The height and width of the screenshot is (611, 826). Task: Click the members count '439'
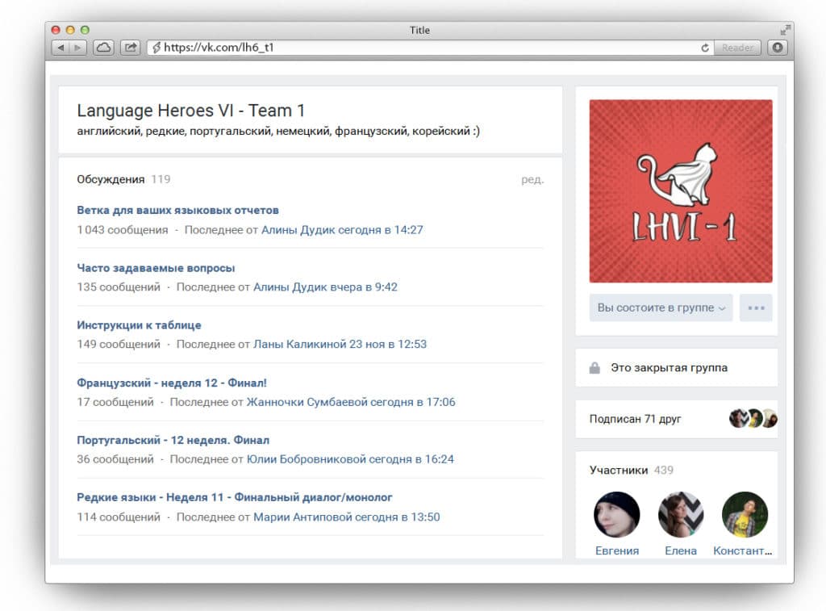[x=663, y=471]
